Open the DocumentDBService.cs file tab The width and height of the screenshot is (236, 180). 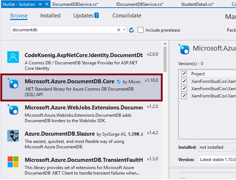75,4
